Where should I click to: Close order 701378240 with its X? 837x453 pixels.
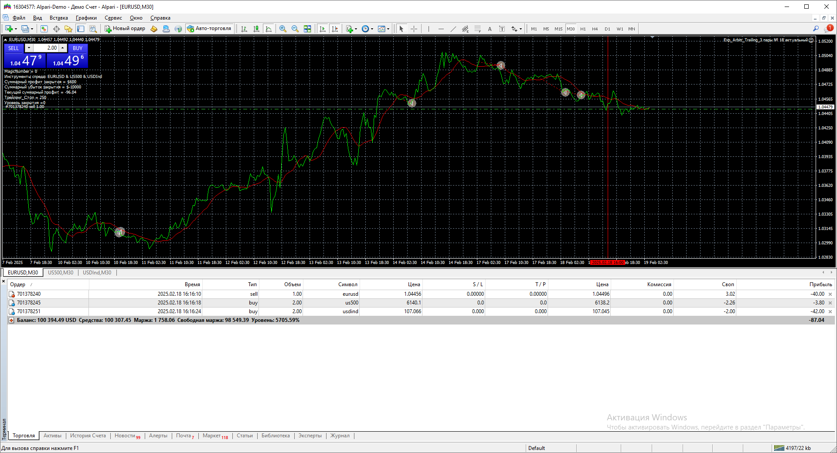(x=830, y=294)
